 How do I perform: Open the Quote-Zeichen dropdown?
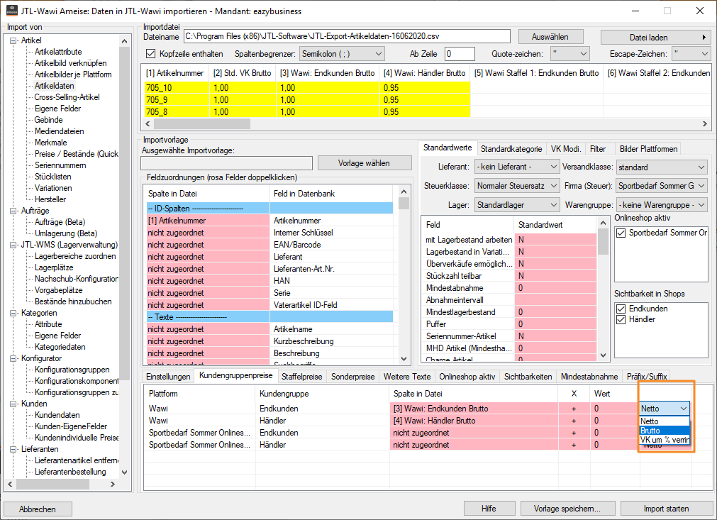click(x=569, y=54)
